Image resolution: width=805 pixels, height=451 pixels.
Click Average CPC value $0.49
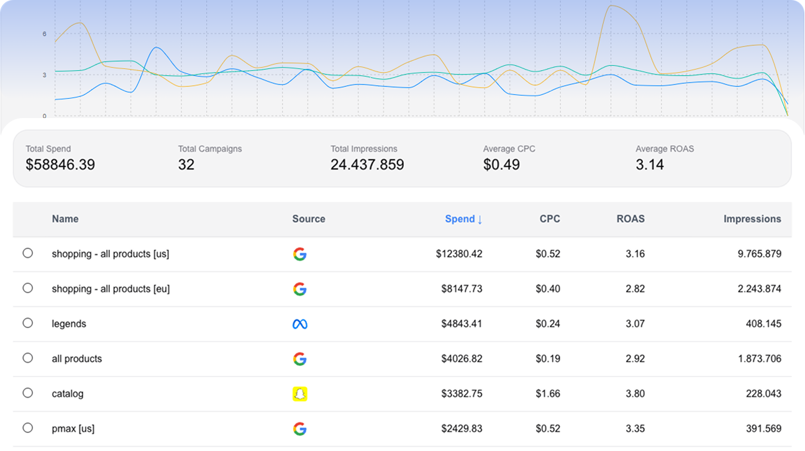pyautogui.click(x=501, y=165)
